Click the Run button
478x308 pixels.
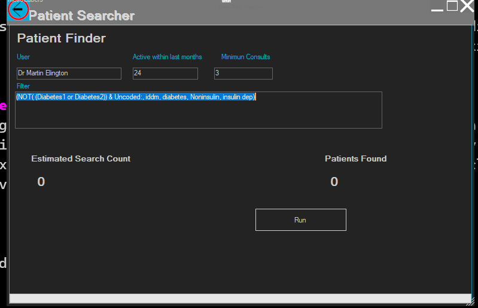coord(300,219)
